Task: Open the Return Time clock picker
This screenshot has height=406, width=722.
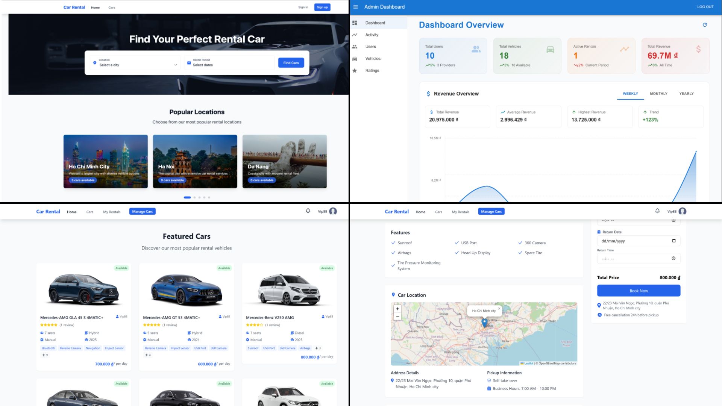Action: (x=674, y=259)
